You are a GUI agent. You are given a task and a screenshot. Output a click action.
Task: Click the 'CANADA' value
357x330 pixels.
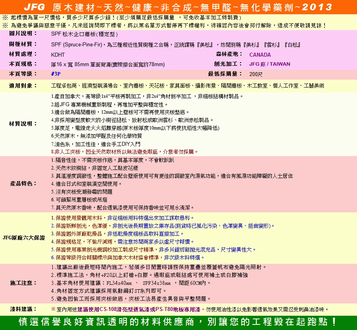260,55
